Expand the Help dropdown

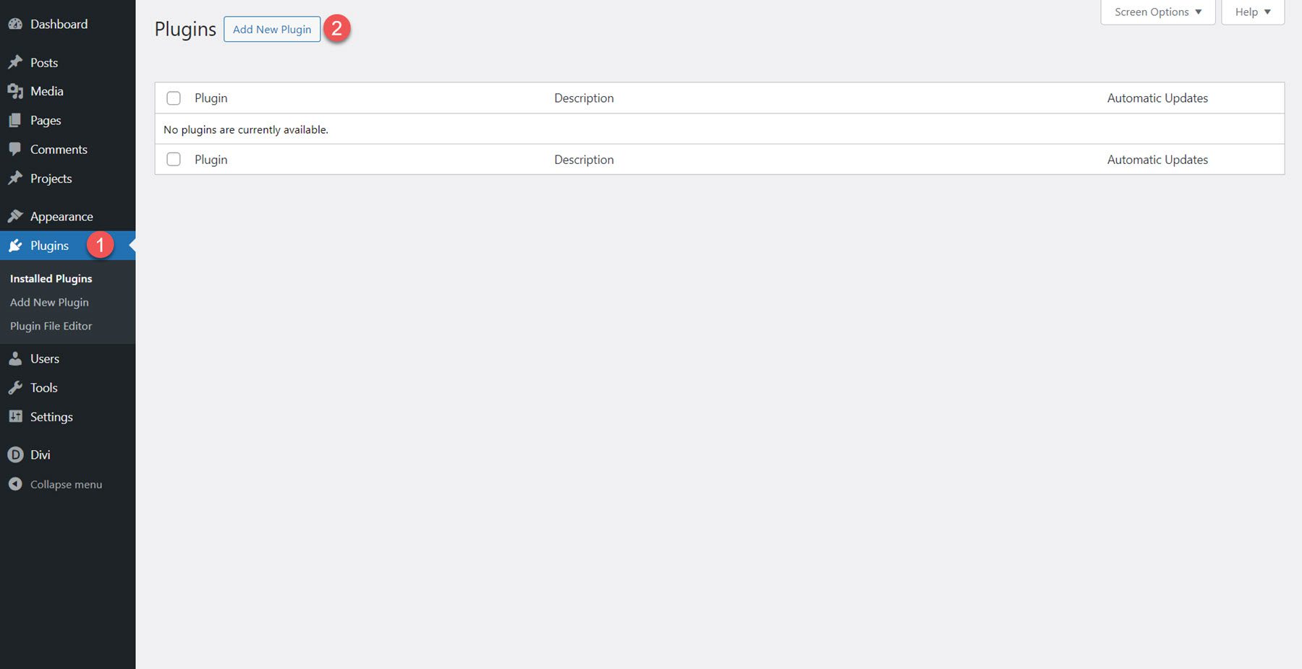click(x=1252, y=12)
